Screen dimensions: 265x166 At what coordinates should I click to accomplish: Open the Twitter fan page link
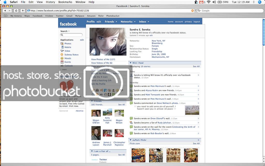coord(103,160)
